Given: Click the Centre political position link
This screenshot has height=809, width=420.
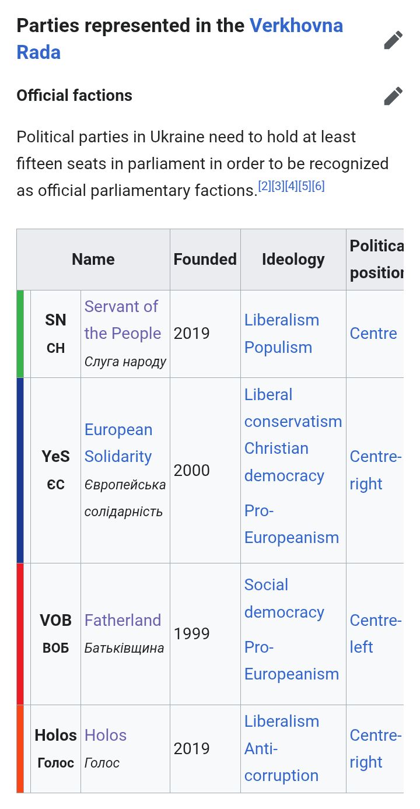Looking at the screenshot, I should [373, 334].
